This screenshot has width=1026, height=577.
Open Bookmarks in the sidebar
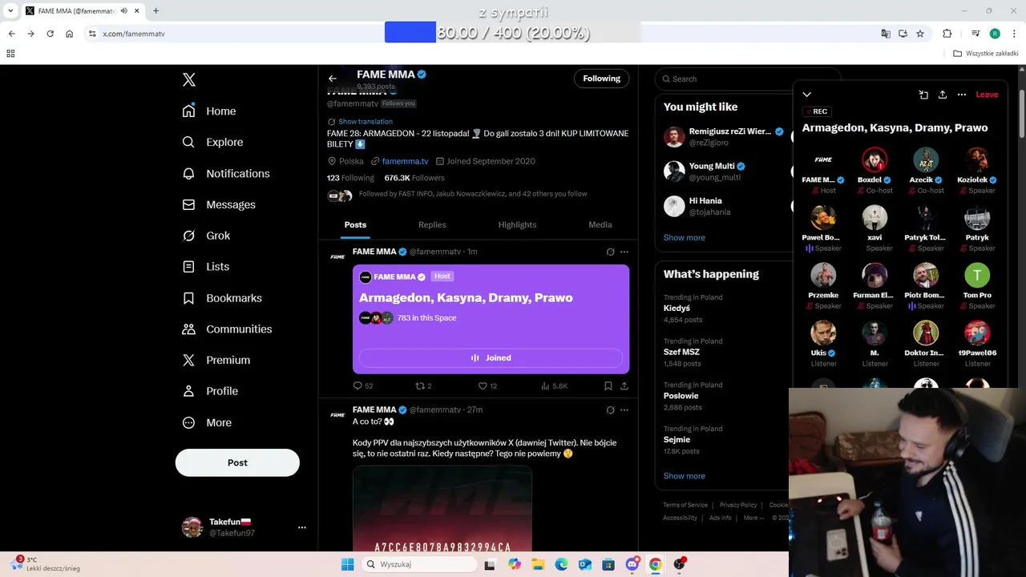click(222, 298)
